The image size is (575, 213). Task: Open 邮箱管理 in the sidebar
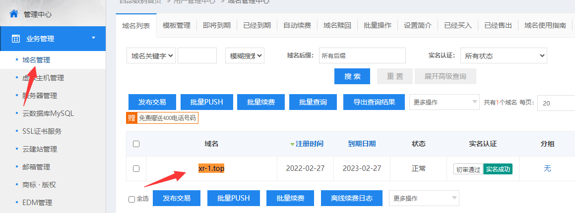tap(36, 167)
